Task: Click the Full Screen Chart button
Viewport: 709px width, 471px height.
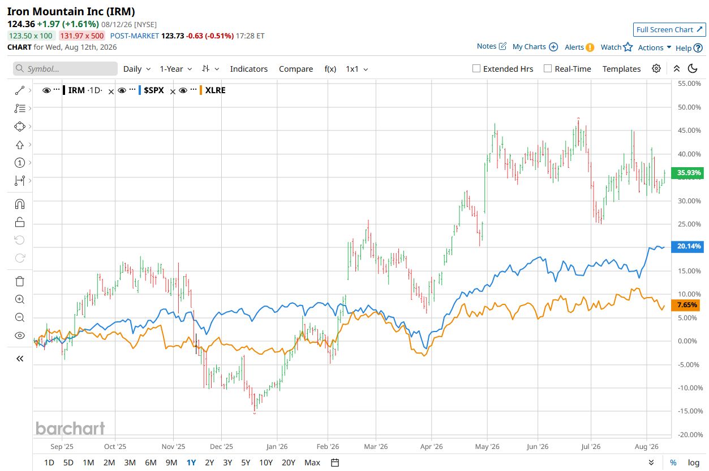Action: click(669, 29)
